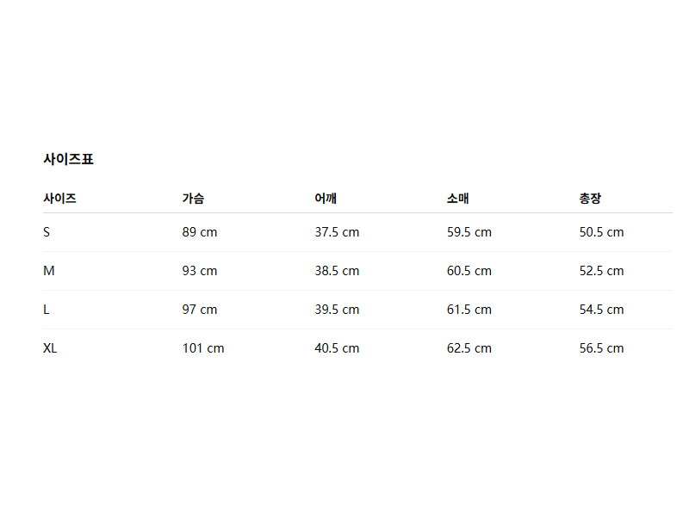Screen dimensions: 689x516
Task: Click the L size row label
Action: [47, 310]
